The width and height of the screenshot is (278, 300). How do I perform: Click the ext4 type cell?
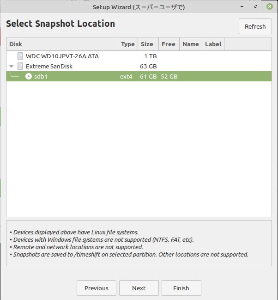(126, 77)
